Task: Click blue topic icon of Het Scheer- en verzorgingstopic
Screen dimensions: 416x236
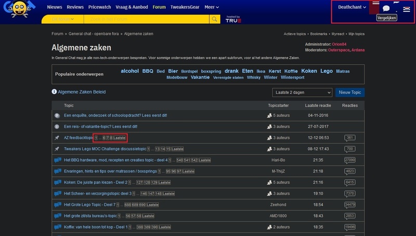Action: click(x=58, y=193)
